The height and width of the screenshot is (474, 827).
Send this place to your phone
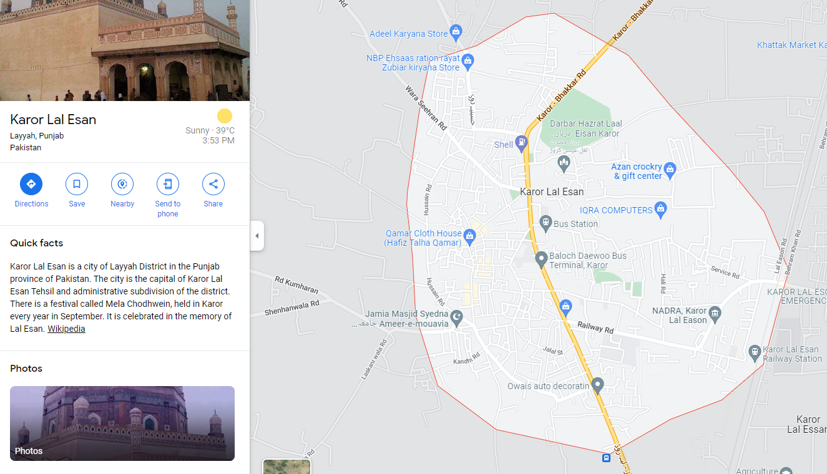(x=168, y=184)
